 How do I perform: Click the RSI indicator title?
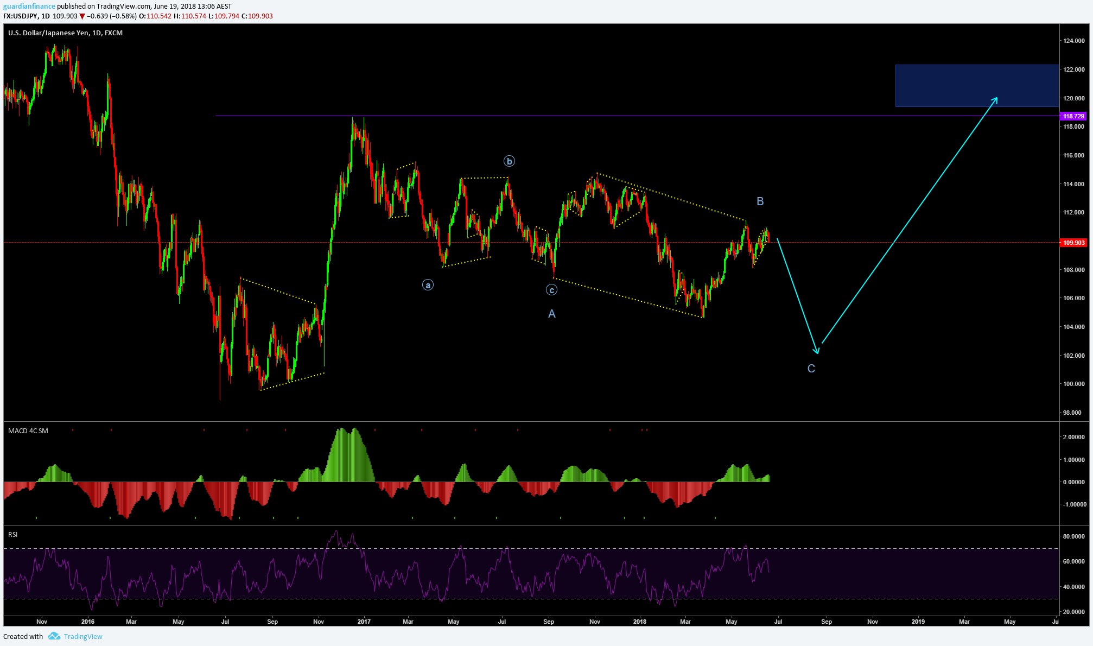point(13,535)
